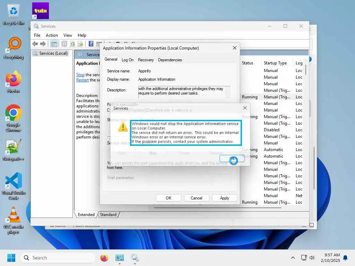Open the network icon in system tray

point(304,258)
